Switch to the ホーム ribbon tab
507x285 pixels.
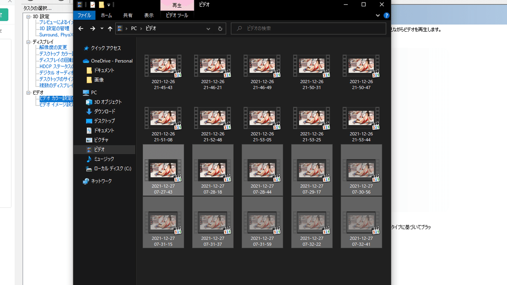pyautogui.click(x=106, y=15)
